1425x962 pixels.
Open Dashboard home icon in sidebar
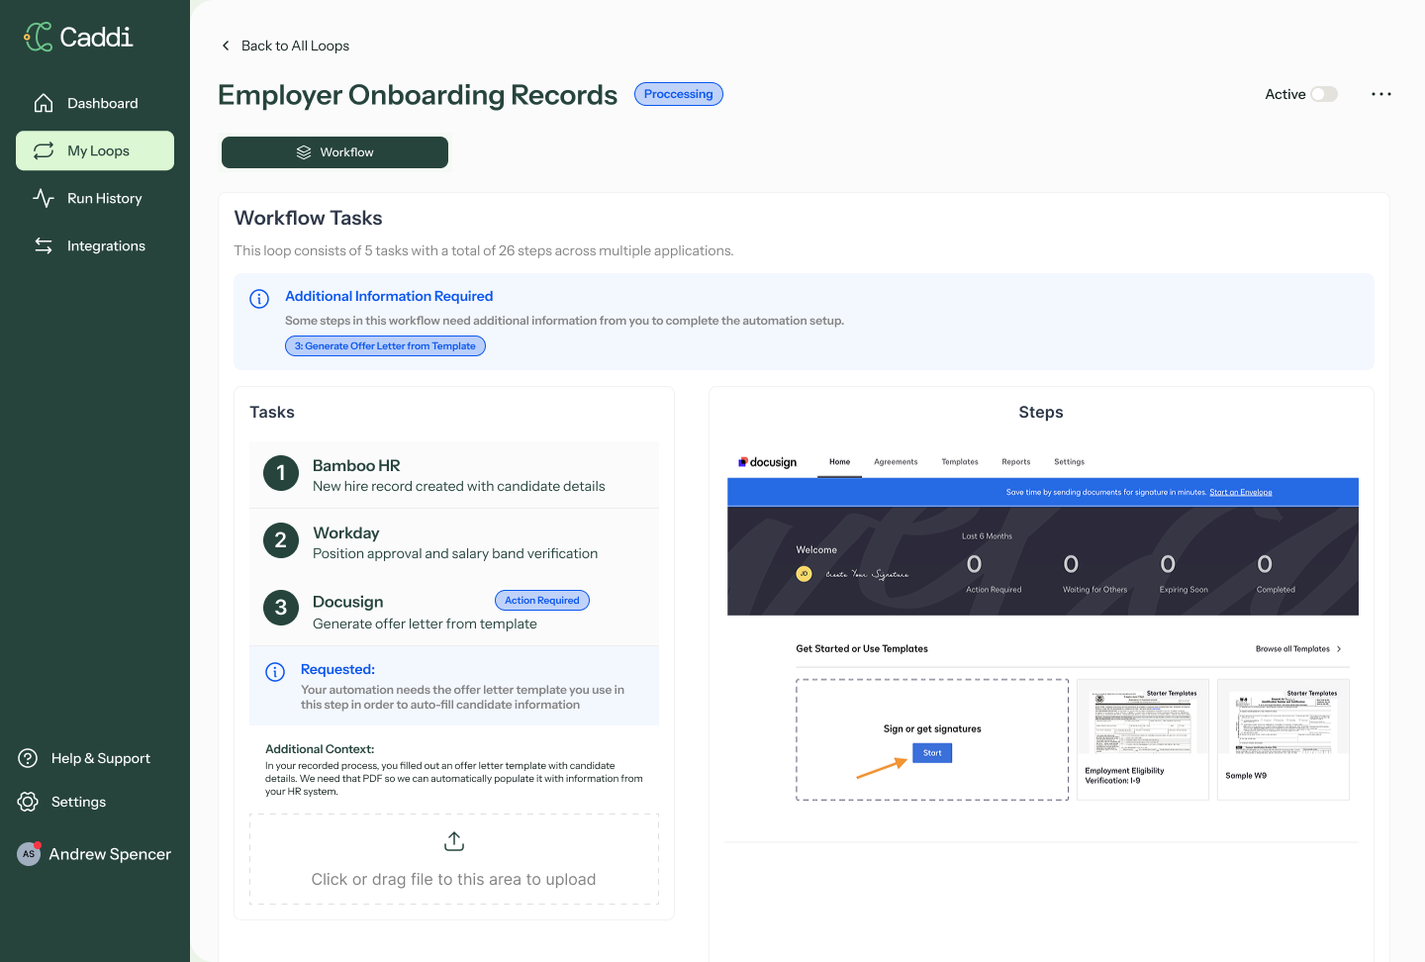coord(44,103)
